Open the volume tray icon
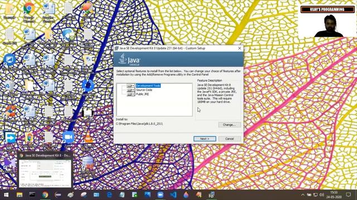Screen dimensions: 357x200 point(321,195)
